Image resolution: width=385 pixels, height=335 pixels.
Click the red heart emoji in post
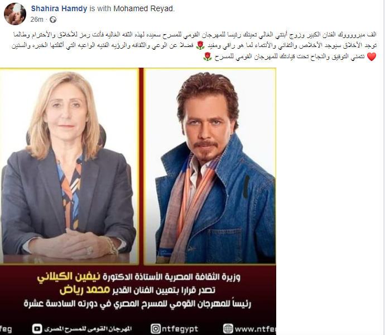pyautogui.click(x=372, y=57)
